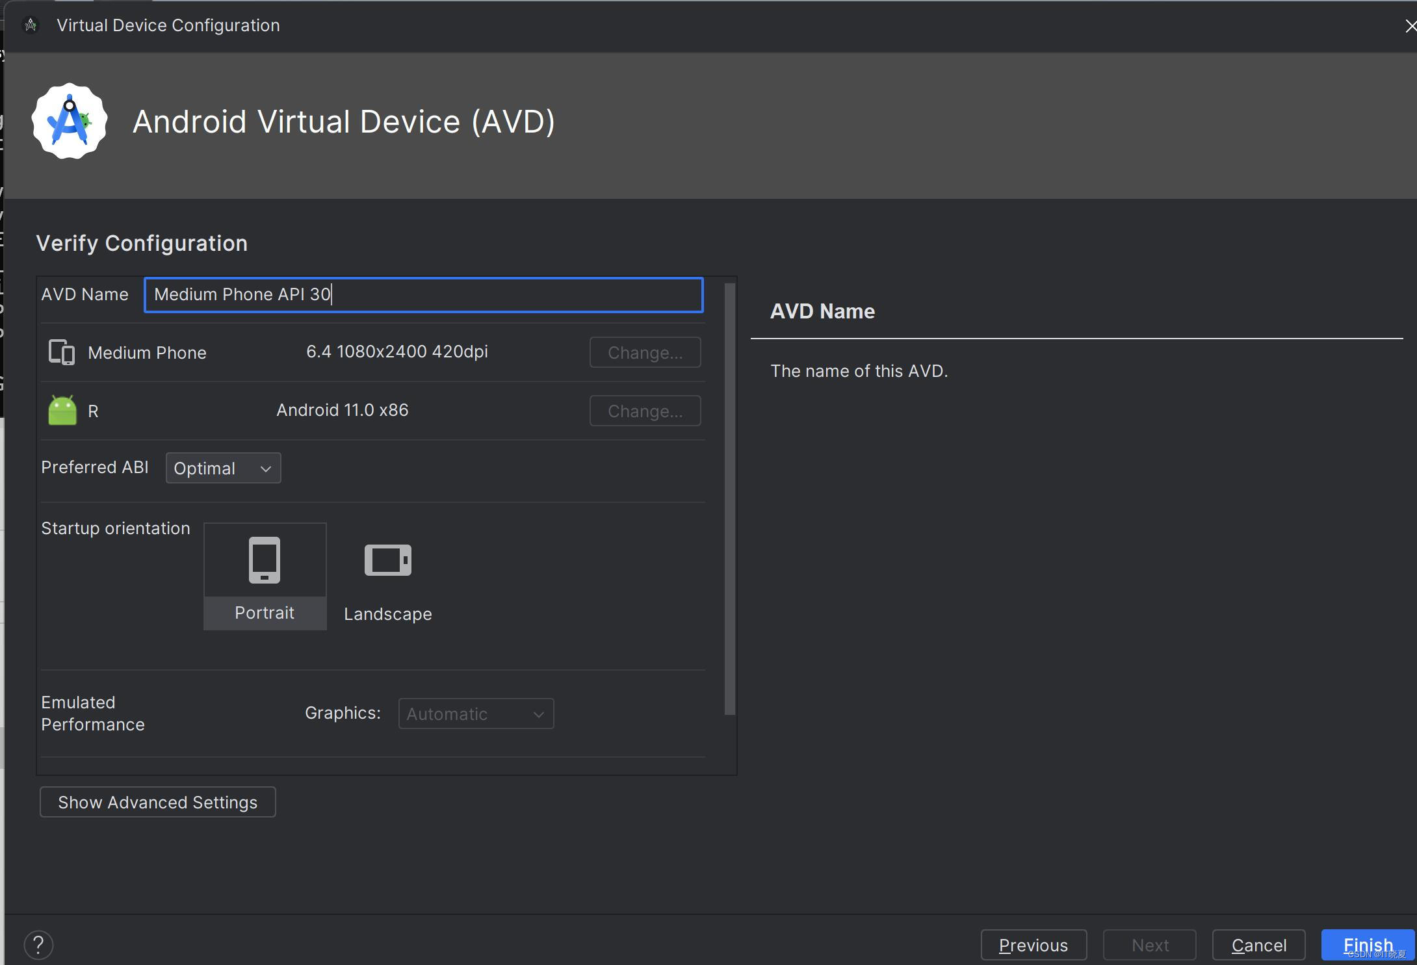The image size is (1417, 965).
Task: Show Advanced Settings
Action: pyautogui.click(x=158, y=802)
